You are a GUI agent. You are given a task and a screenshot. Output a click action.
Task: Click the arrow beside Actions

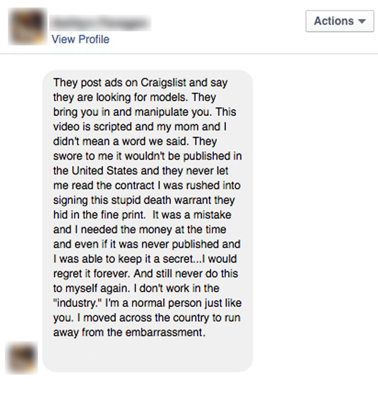pos(362,22)
